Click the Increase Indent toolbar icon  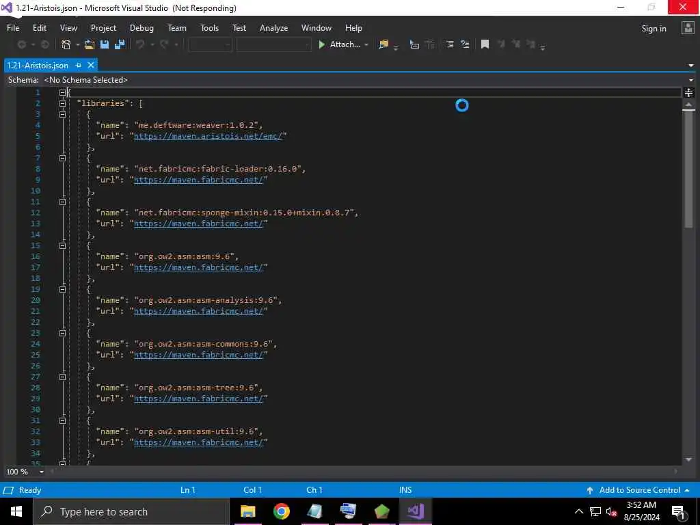pyautogui.click(x=465, y=44)
